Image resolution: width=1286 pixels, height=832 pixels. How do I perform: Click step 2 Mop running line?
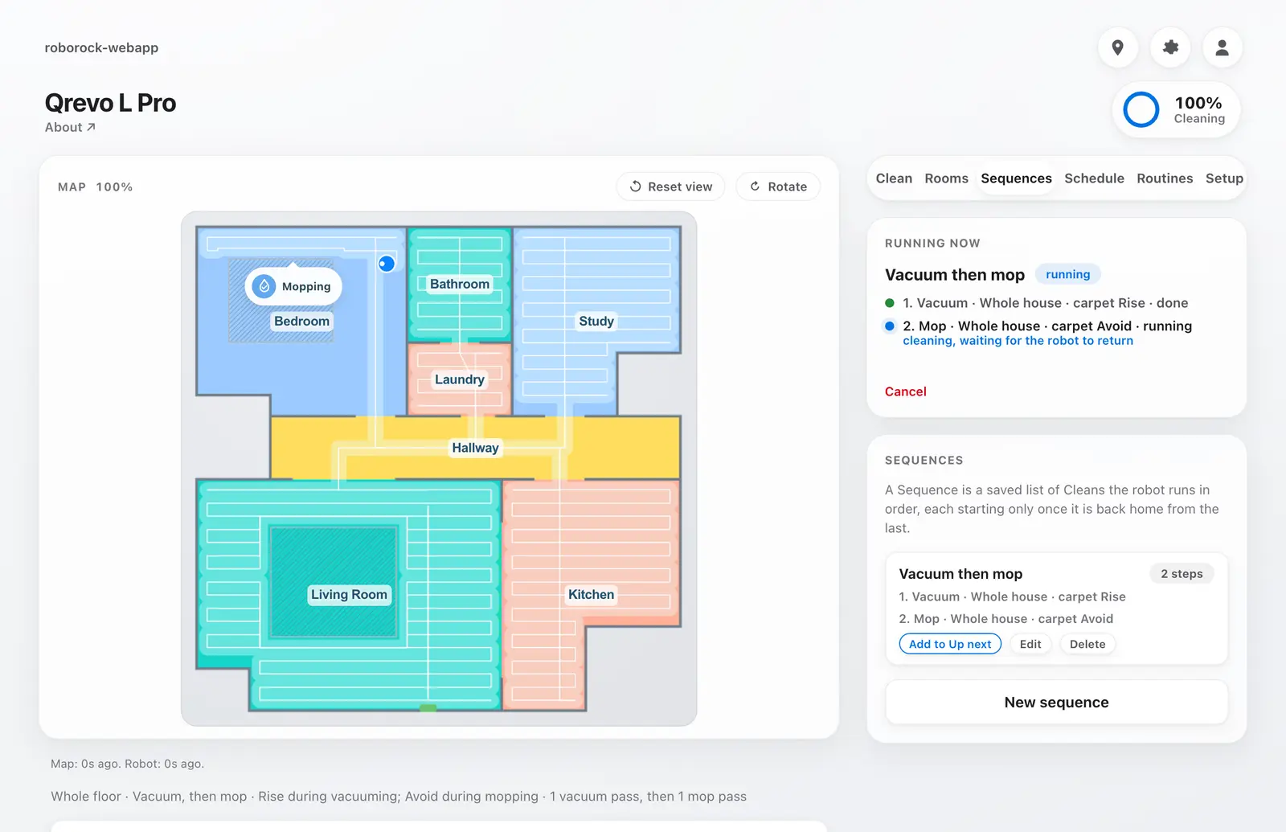[1046, 326]
